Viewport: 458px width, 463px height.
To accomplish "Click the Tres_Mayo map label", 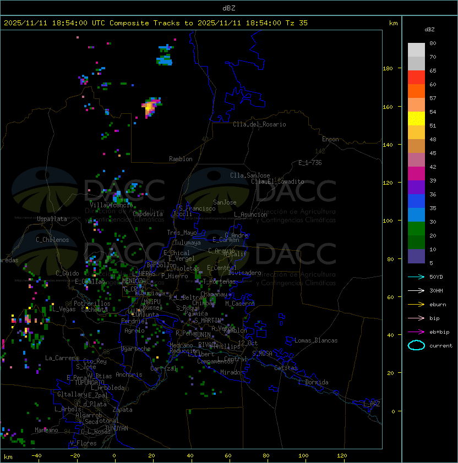I will [182, 233].
